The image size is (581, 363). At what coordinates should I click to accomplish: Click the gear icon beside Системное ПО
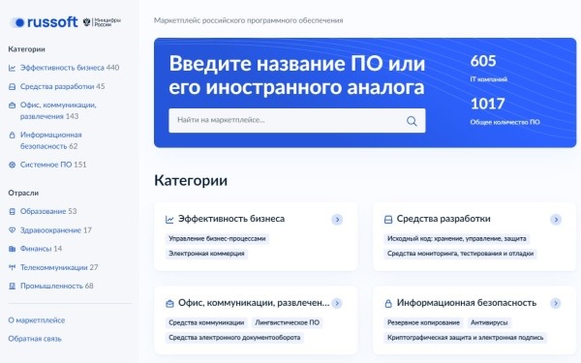coord(13,165)
